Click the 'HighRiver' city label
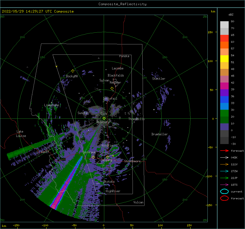This screenshot has height=229, width=245. click(113, 191)
